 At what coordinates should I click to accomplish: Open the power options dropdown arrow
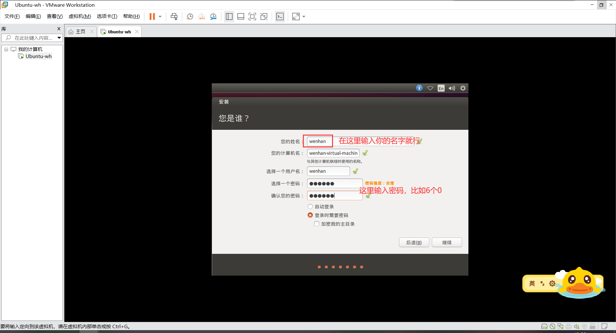[x=160, y=16]
